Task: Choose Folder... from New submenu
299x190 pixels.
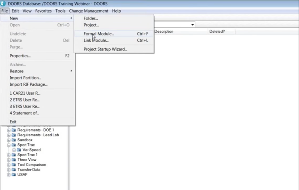Action: tap(114, 18)
